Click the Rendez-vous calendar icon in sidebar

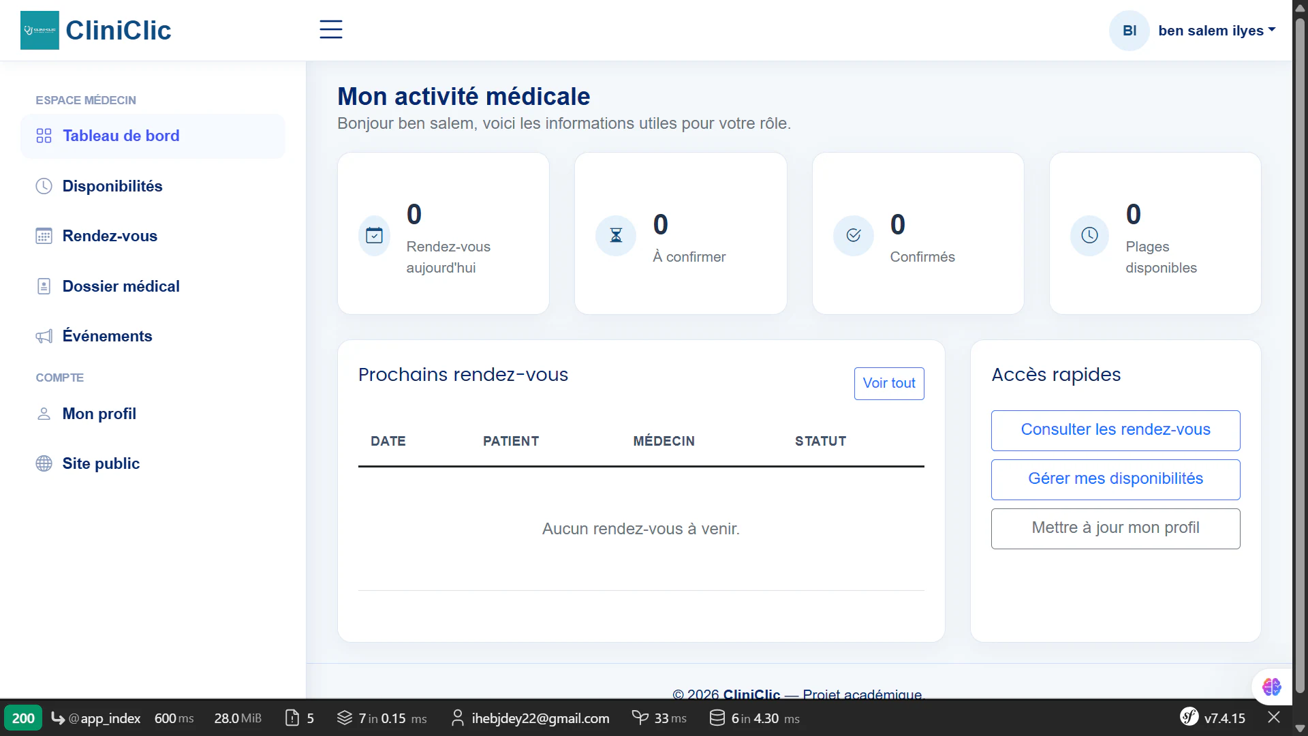[x=44, y=236]
